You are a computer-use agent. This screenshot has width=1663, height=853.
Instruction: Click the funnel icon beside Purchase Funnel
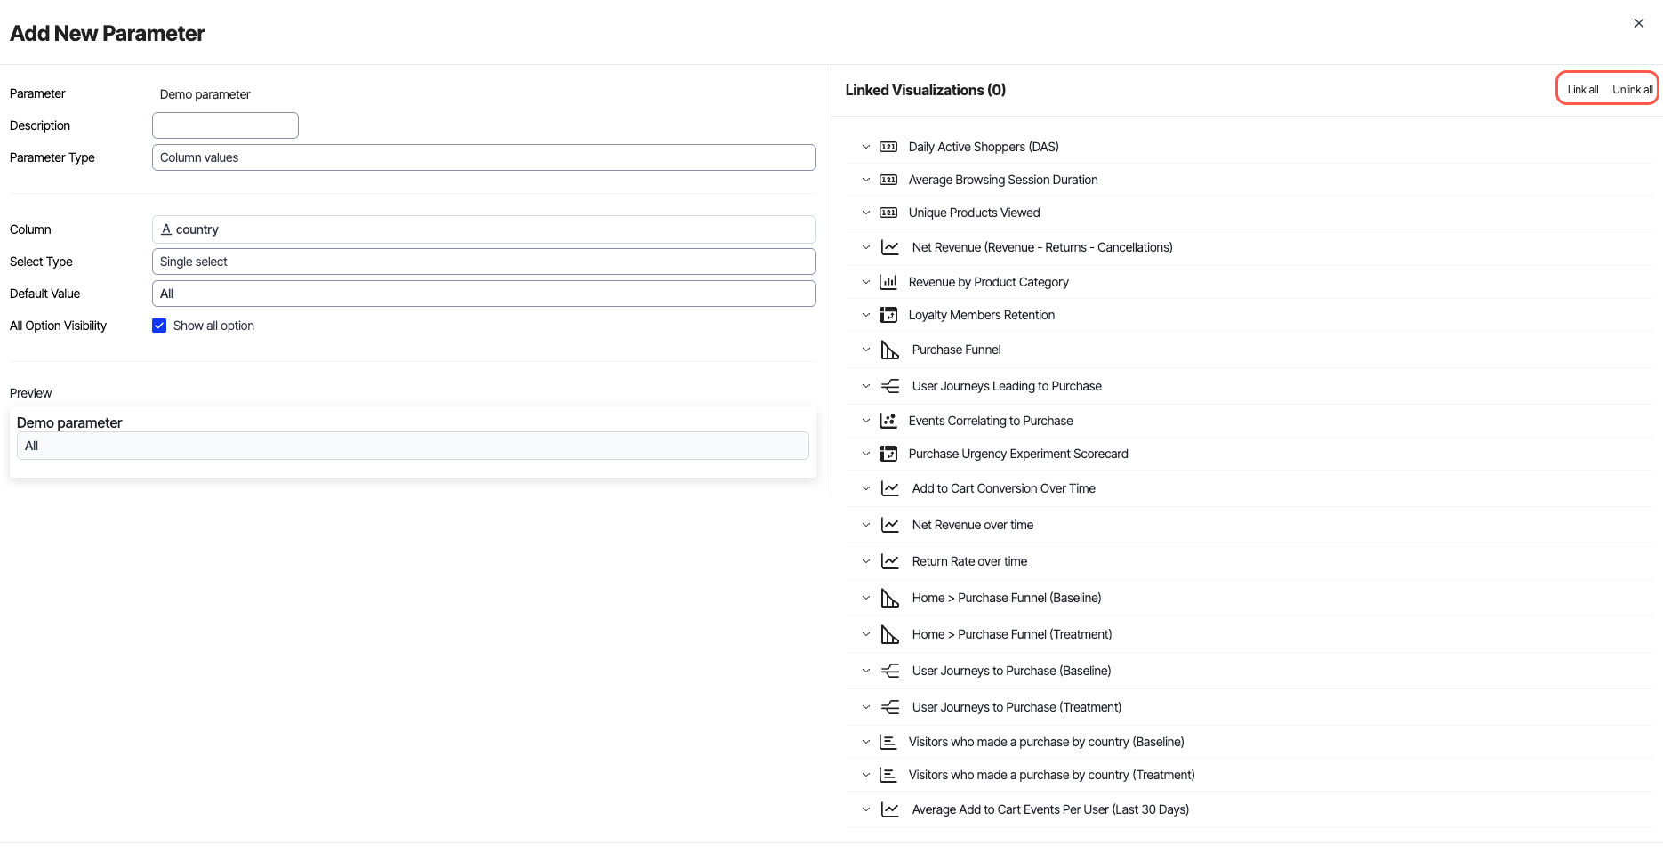point(889,350)
